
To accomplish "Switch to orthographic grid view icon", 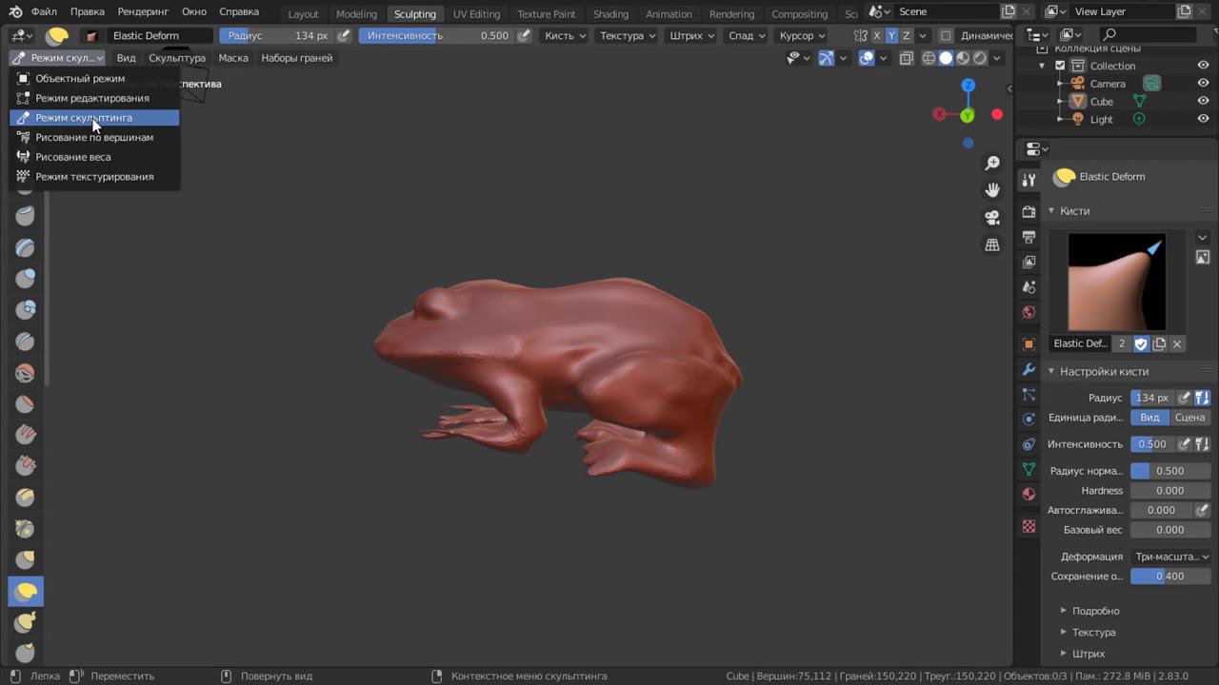I will [992, 245].
